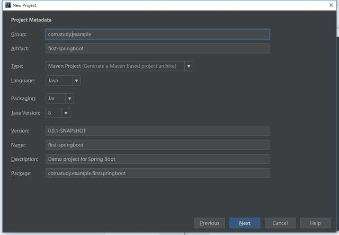The image size is (339, 235).
Task: Click the Type label
Action: pos(17,66)
